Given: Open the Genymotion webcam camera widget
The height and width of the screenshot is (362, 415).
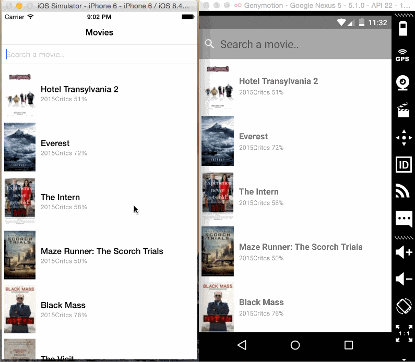Looking at the screenshot, I should [x=403, y=83].
